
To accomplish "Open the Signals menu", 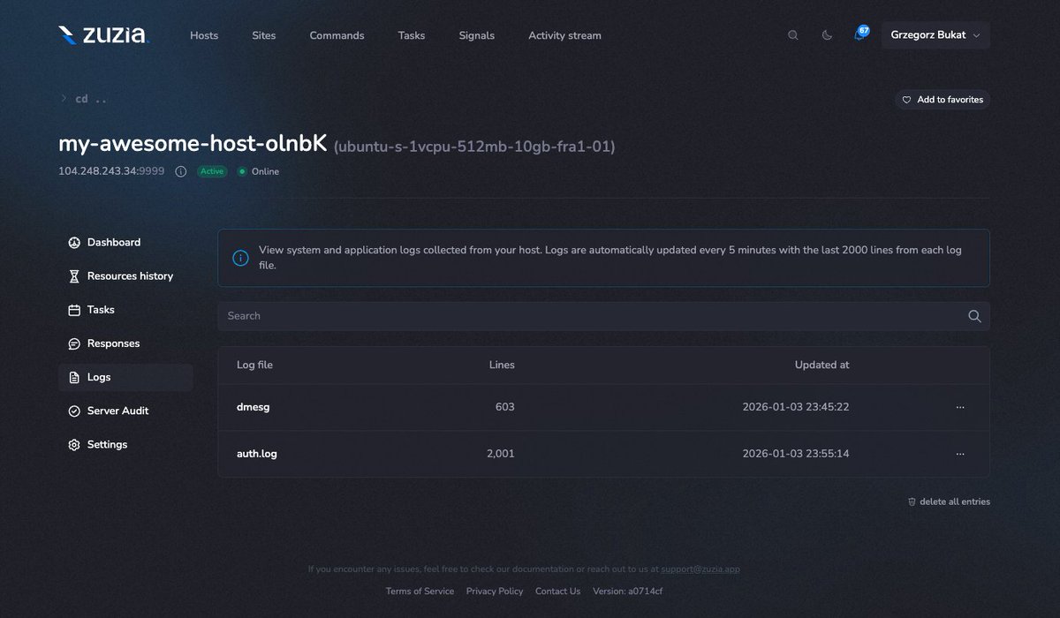I will click(477, 35).
